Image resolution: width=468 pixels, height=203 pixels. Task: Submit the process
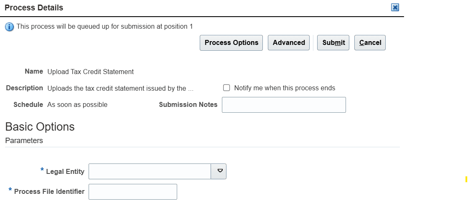[333, 43]
